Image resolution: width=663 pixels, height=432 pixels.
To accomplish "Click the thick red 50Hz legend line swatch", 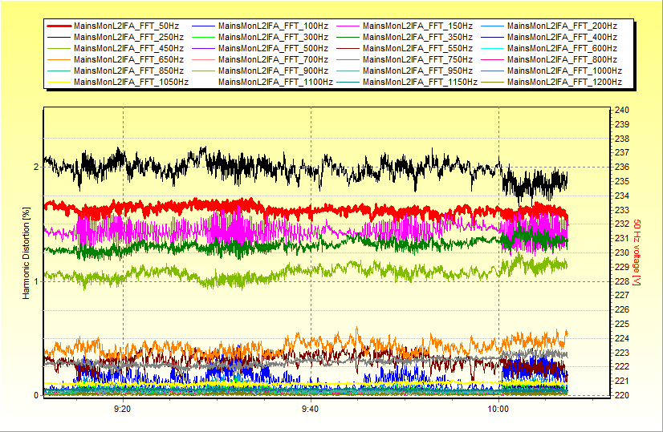I will pos(59,26).
